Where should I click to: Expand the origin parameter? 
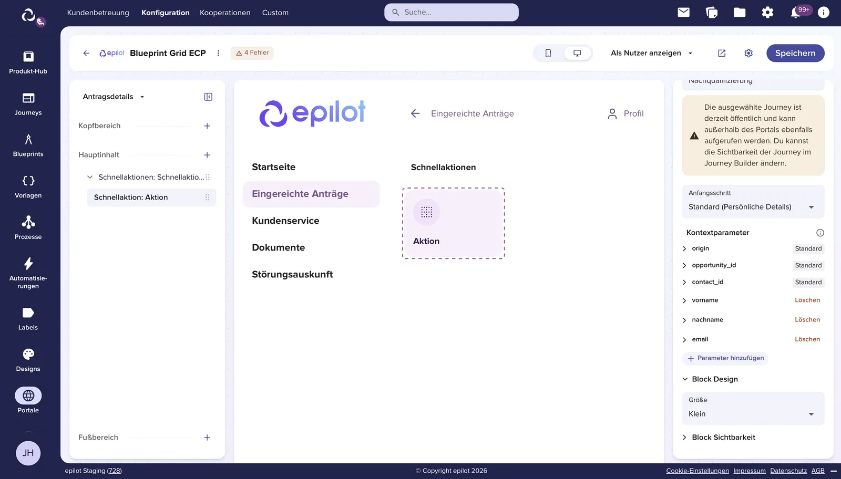[x=684, y=248]
